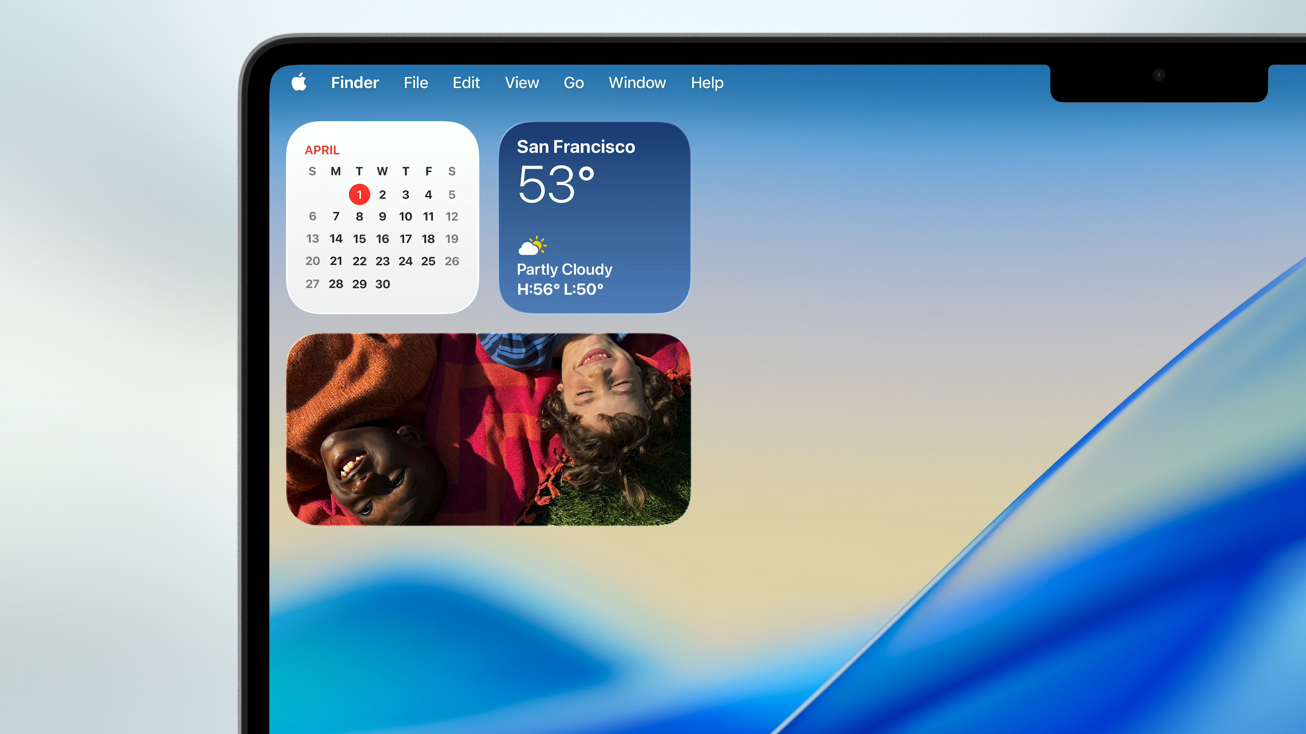Image resolution: width=1306 pixels, height=734 pixels.
Task: Select April 30 in calendar widget
Action: 382,284
